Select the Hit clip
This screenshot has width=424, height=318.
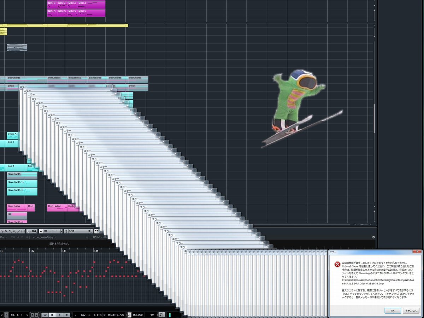17,216
